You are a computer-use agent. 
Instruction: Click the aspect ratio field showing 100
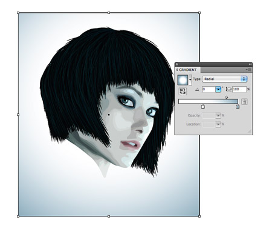click(239, 89)
